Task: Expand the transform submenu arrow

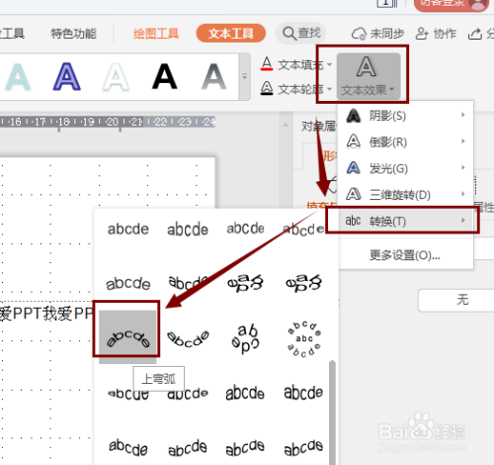Action: point(463,221)
